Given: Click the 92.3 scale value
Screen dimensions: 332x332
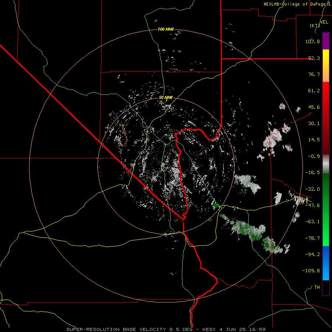Looking at the screenshot, I should 314,58.
